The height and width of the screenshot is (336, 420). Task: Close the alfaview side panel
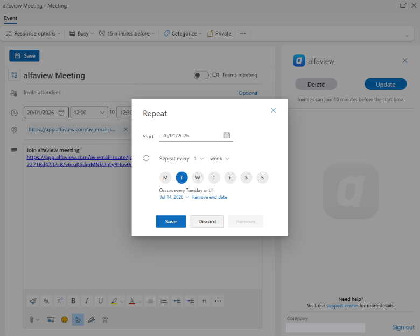coord(405,61)
